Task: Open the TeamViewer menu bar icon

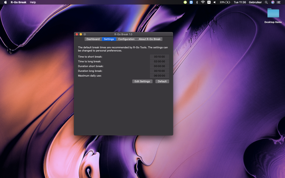Action: 191,2
